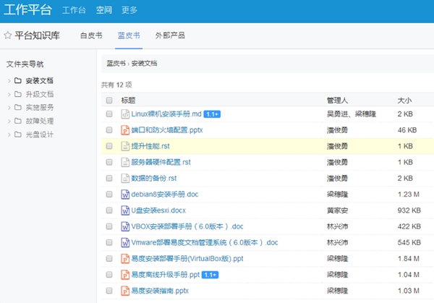Expand the 故障处理 folder arrow

(x=9, y=121)
